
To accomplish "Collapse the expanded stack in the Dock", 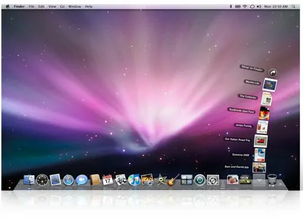I will (259, 180).
